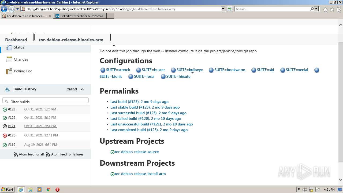Click blue ball icon beside SUITE=xenial
The height and width of the screenshot is (193, 343).
tap(283, 70)
